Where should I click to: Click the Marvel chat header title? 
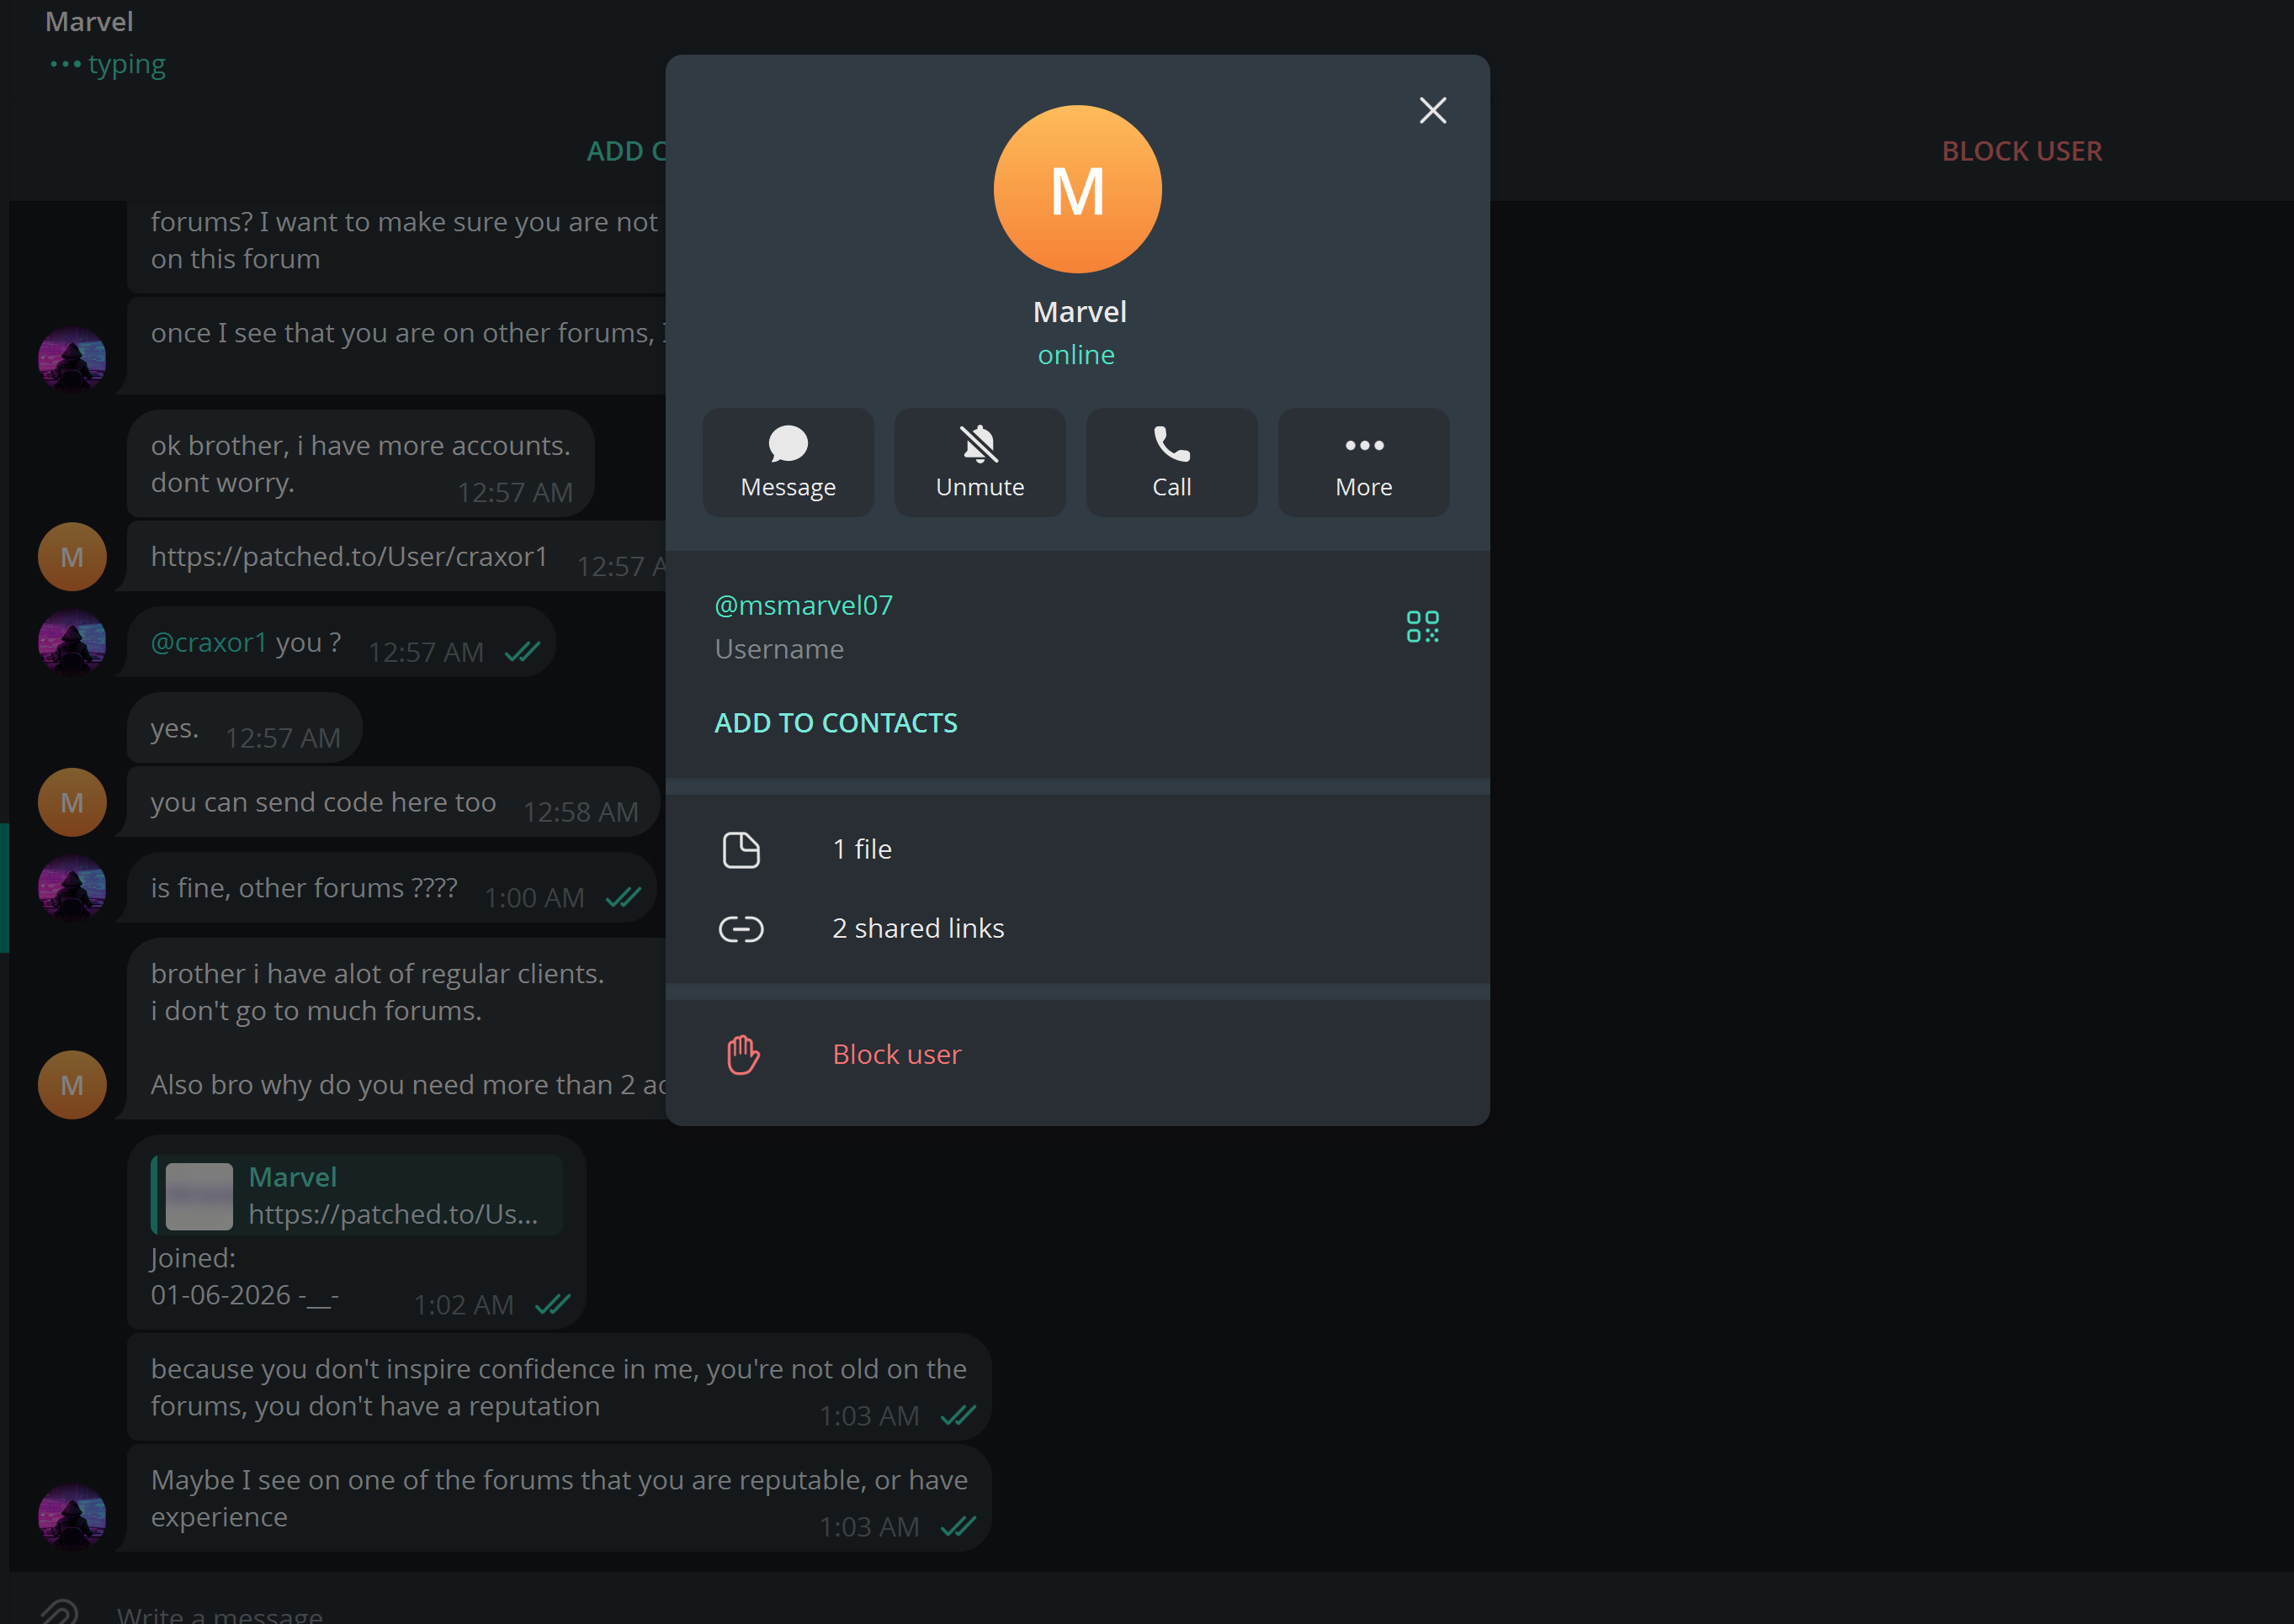[x=89, y=21]
